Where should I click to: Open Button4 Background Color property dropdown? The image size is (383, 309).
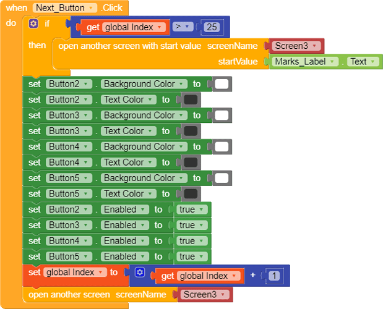tap(144, 146)
